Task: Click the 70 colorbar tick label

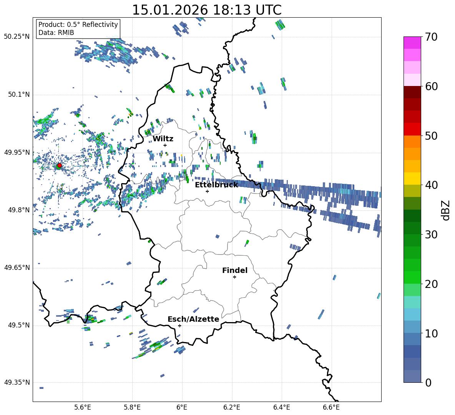Action: [x=431, y=37]
